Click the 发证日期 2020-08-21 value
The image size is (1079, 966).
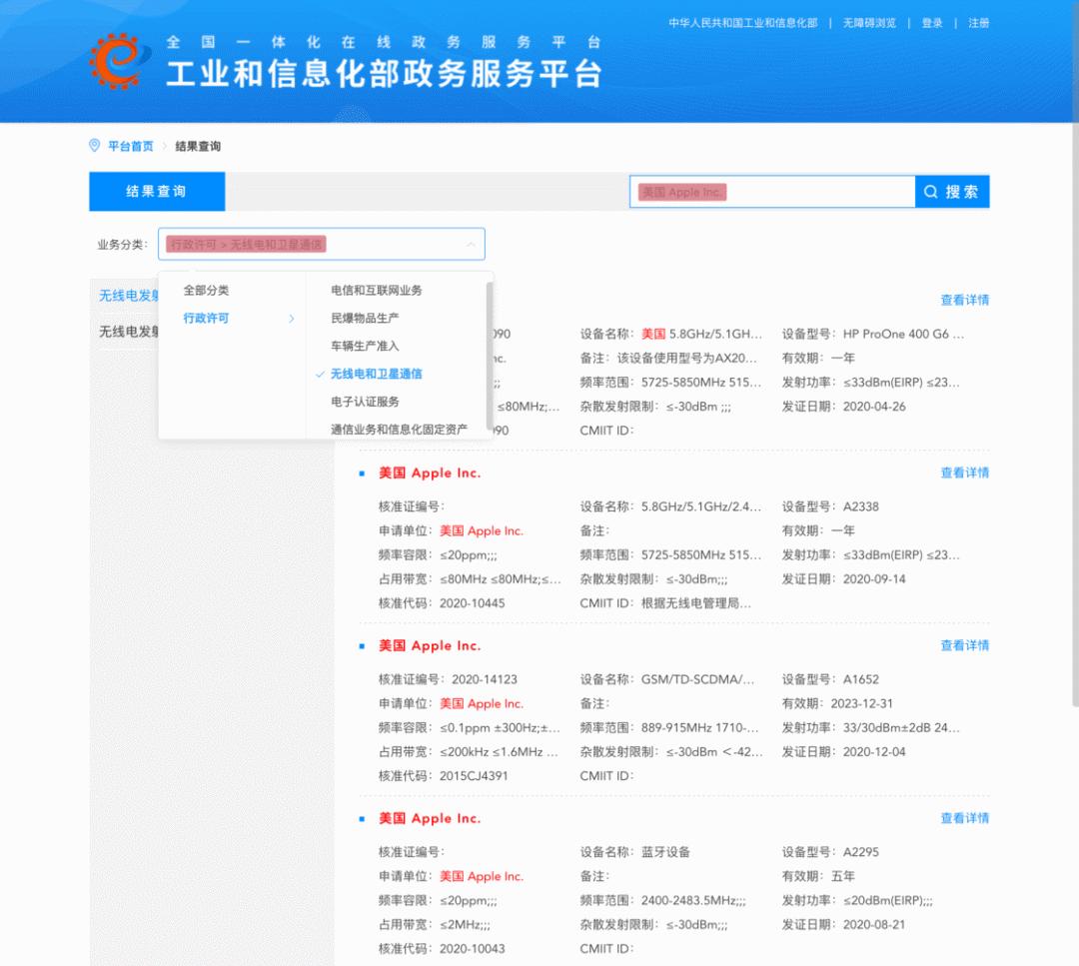874,925
